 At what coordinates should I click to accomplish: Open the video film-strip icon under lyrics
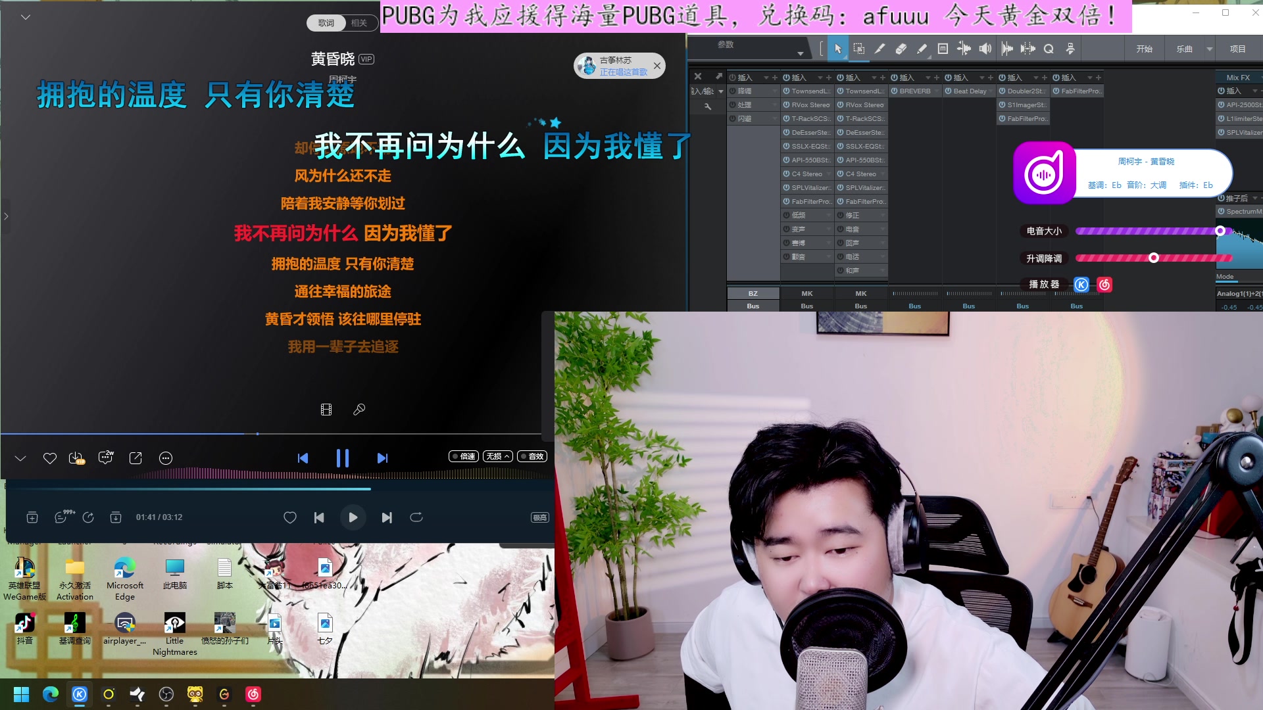326,410
